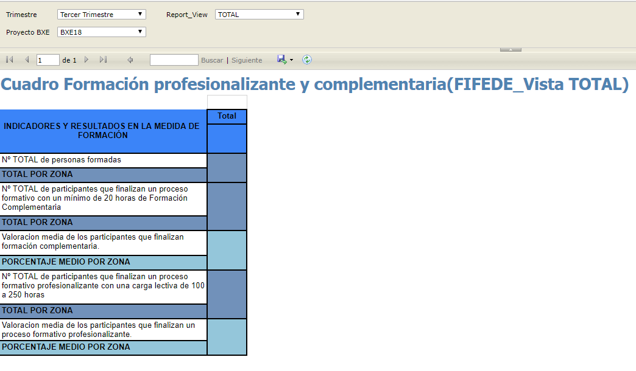Select the carga lectiva de 100 a 250 horas row
This screenshot has width=636, height=371.
[103, 286]
